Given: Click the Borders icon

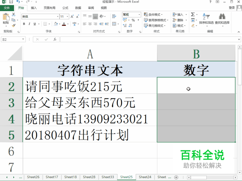Looking at the screenshot, I should [x=45, y=24].
